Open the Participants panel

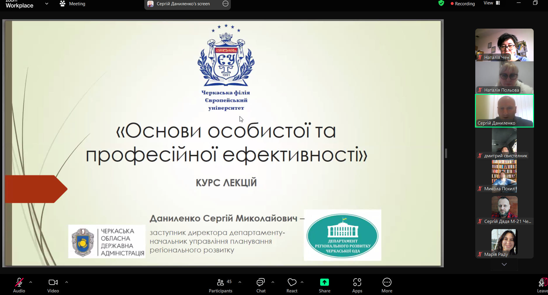[x=221, y=285]
